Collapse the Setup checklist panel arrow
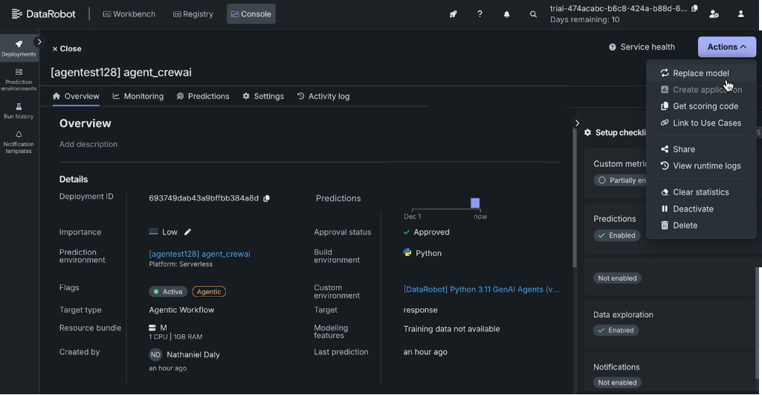 coord(577,123)
